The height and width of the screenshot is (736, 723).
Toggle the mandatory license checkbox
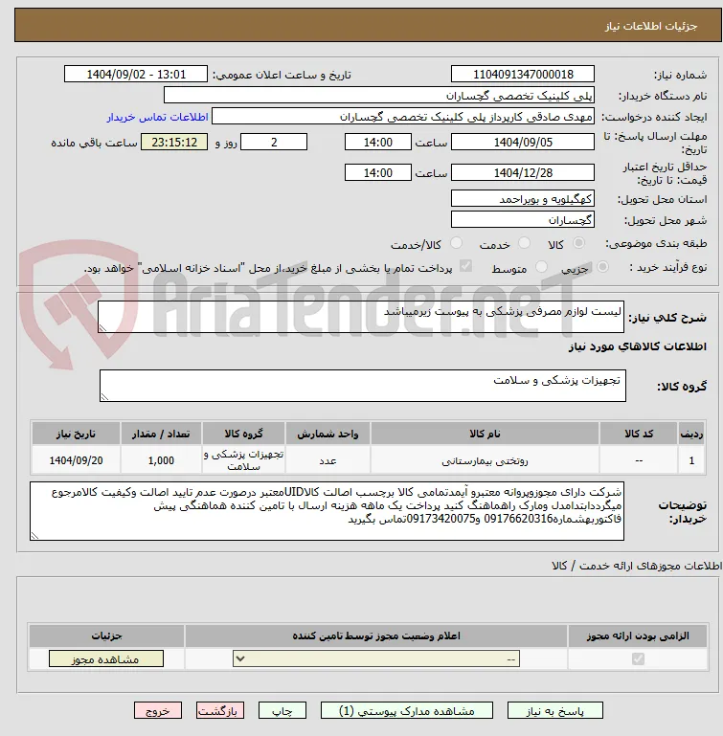tap(638, 659)
